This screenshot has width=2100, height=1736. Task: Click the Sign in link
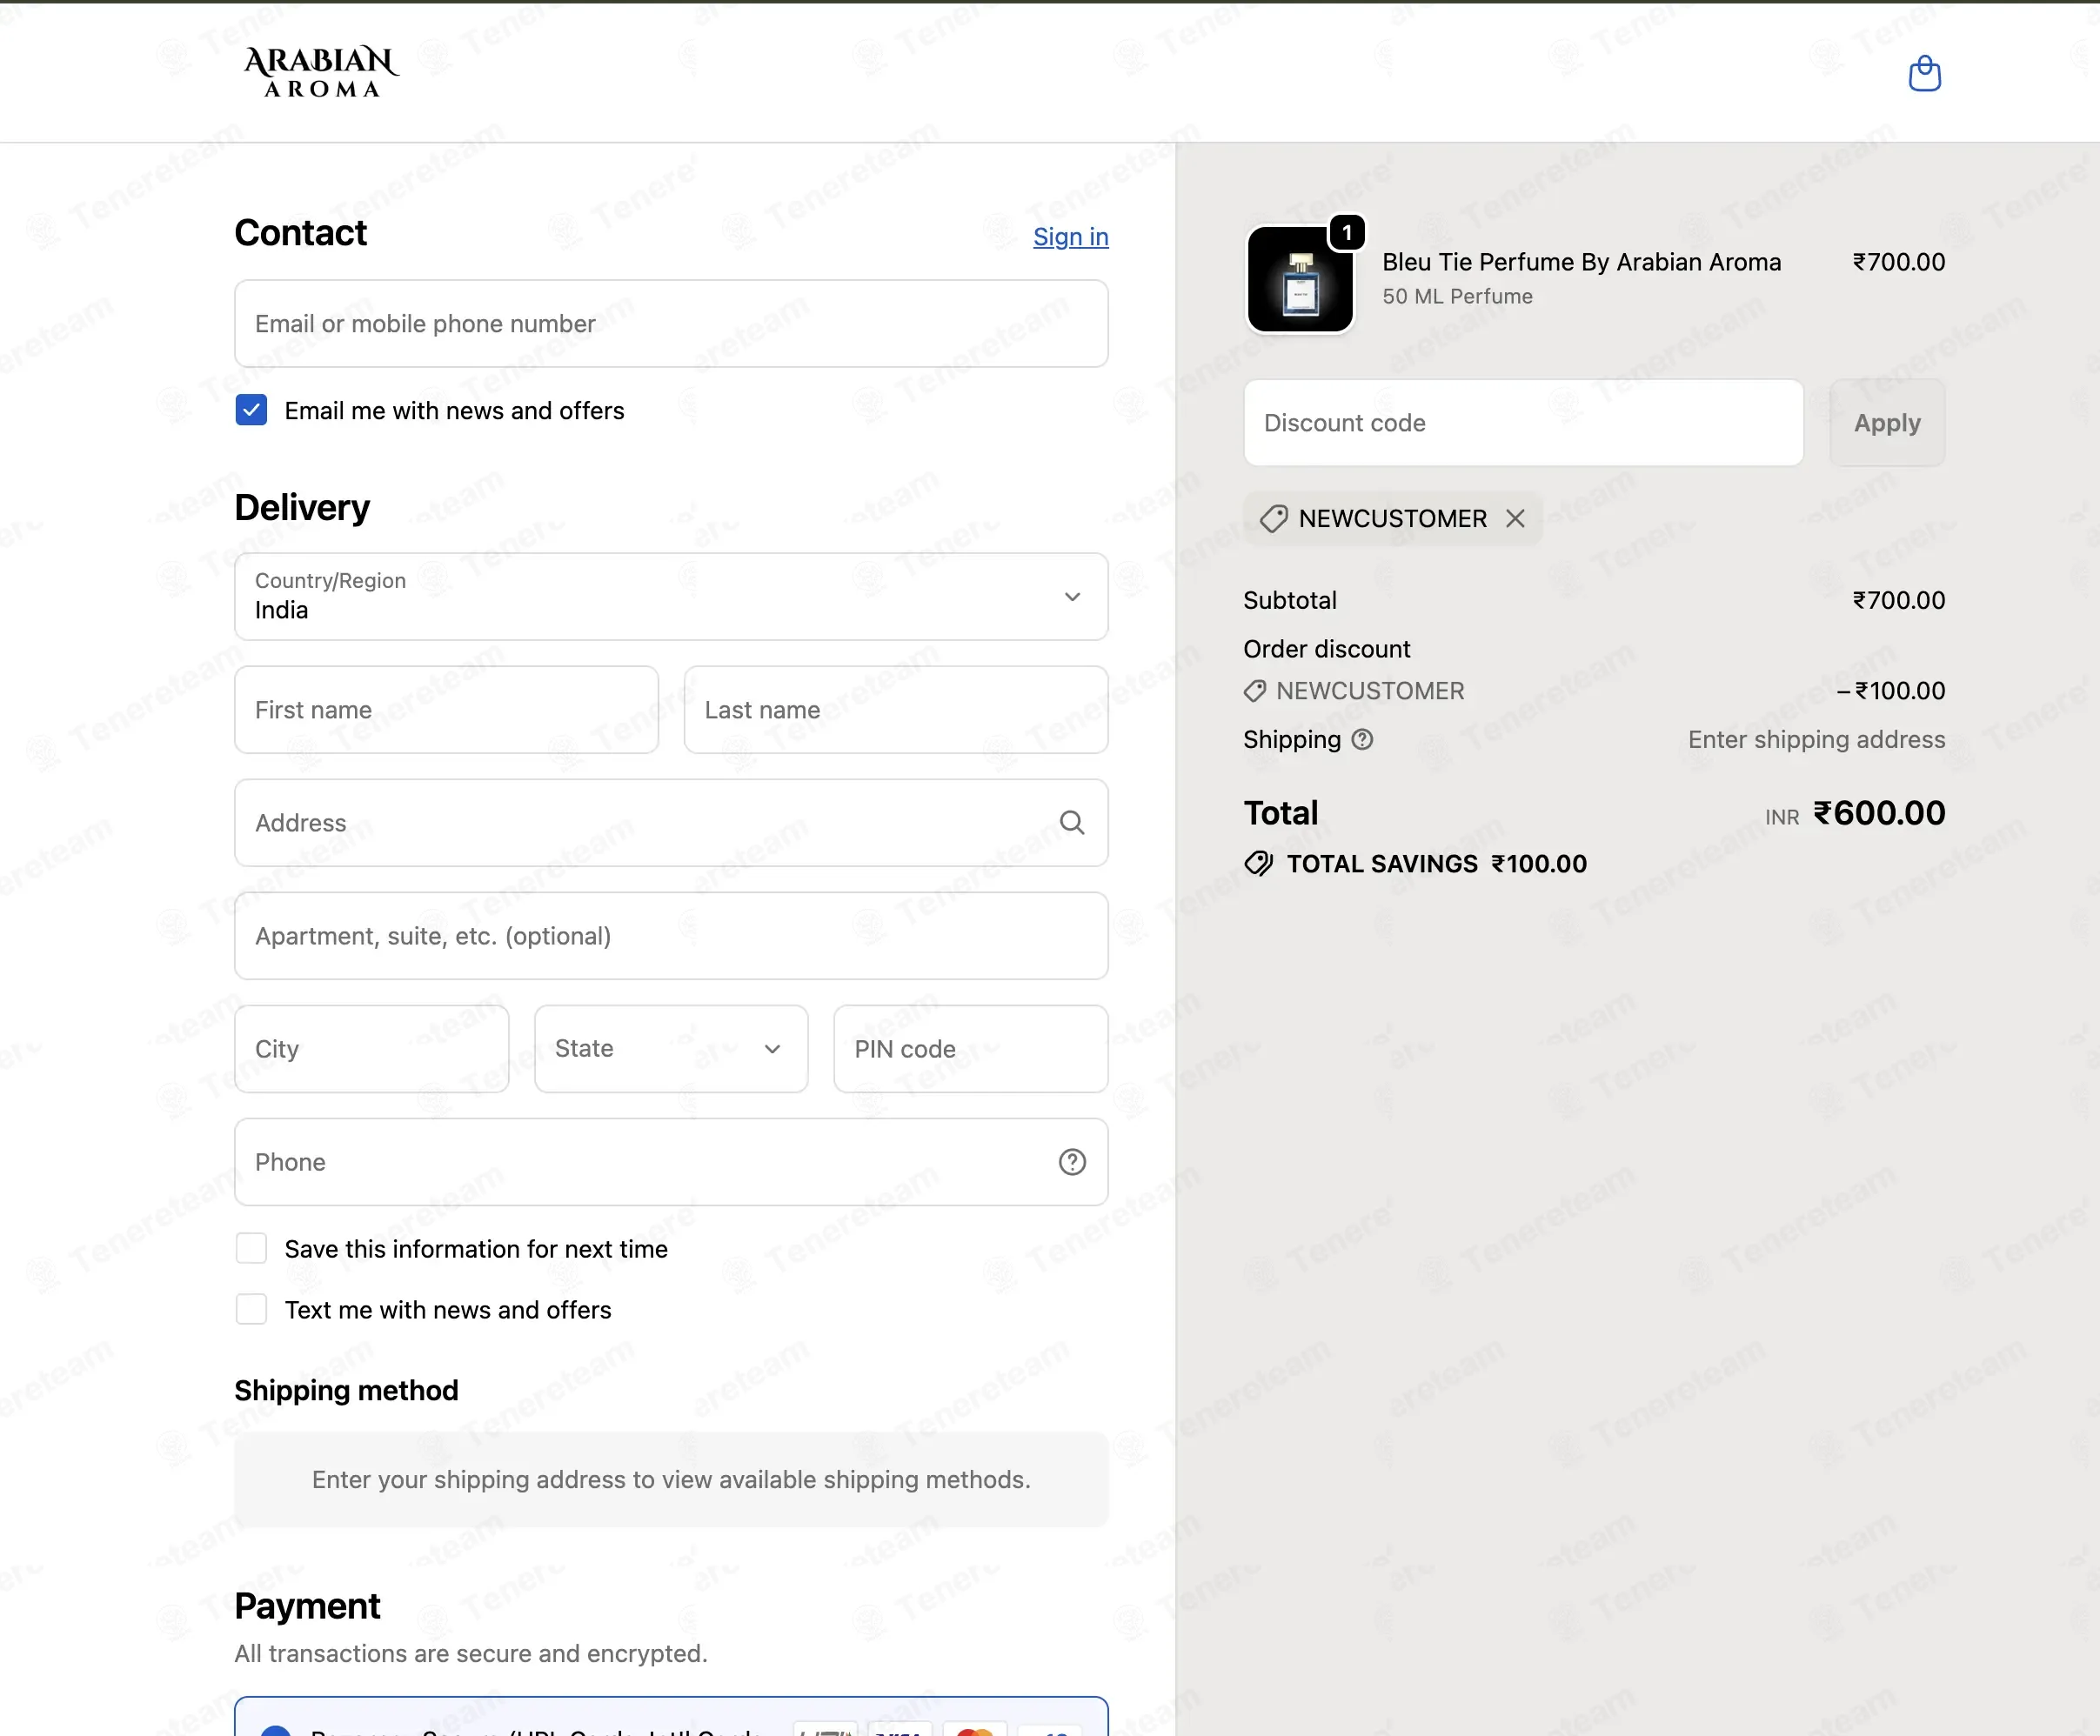tap(1070, 236)
